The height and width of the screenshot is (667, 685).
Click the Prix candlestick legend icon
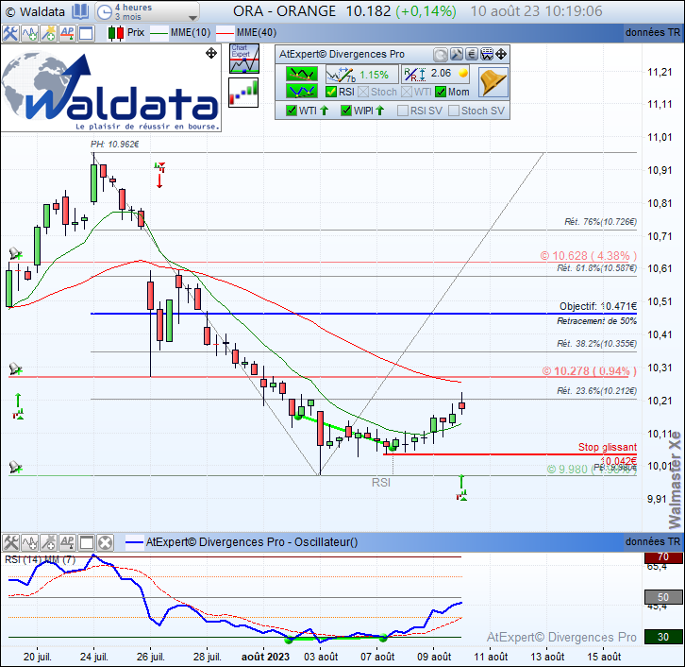[x=116, y=33]
